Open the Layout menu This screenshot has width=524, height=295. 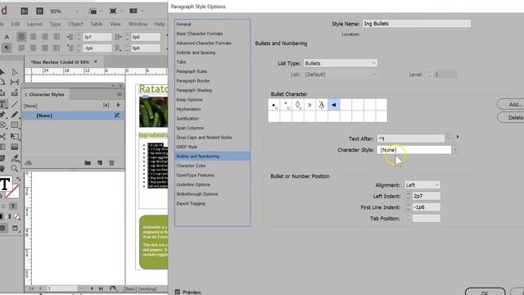tap(34, 24)
